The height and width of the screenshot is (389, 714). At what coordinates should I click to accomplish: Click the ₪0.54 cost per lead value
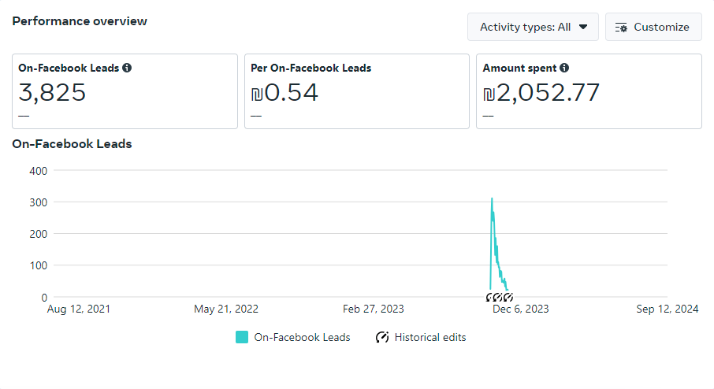284,93
